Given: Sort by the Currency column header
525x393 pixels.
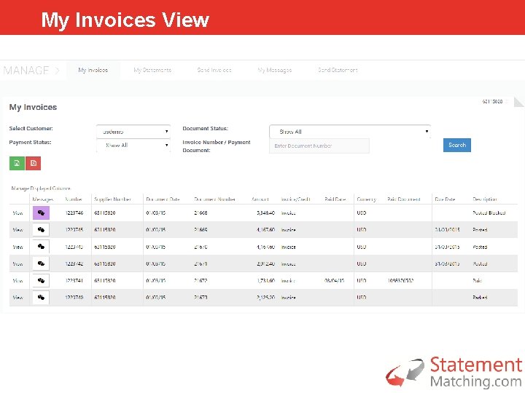Looking at the screenshot, I should (366, 199).
